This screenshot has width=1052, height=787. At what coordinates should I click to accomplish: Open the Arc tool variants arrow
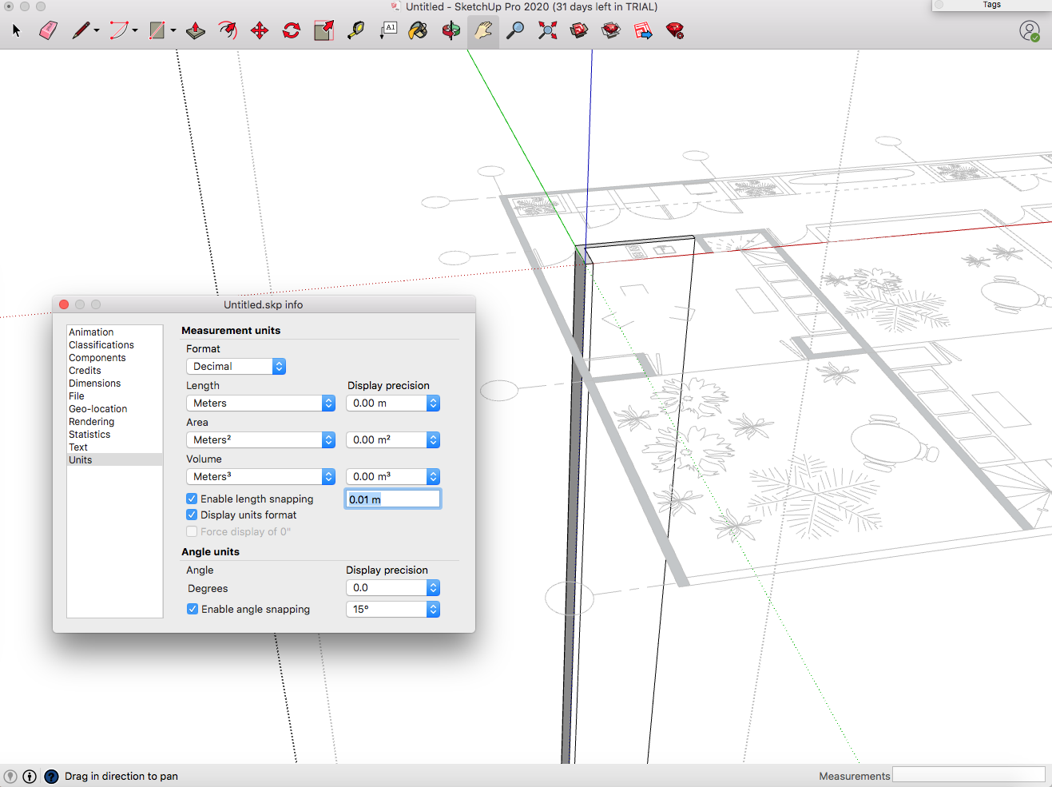pos(135,31)
